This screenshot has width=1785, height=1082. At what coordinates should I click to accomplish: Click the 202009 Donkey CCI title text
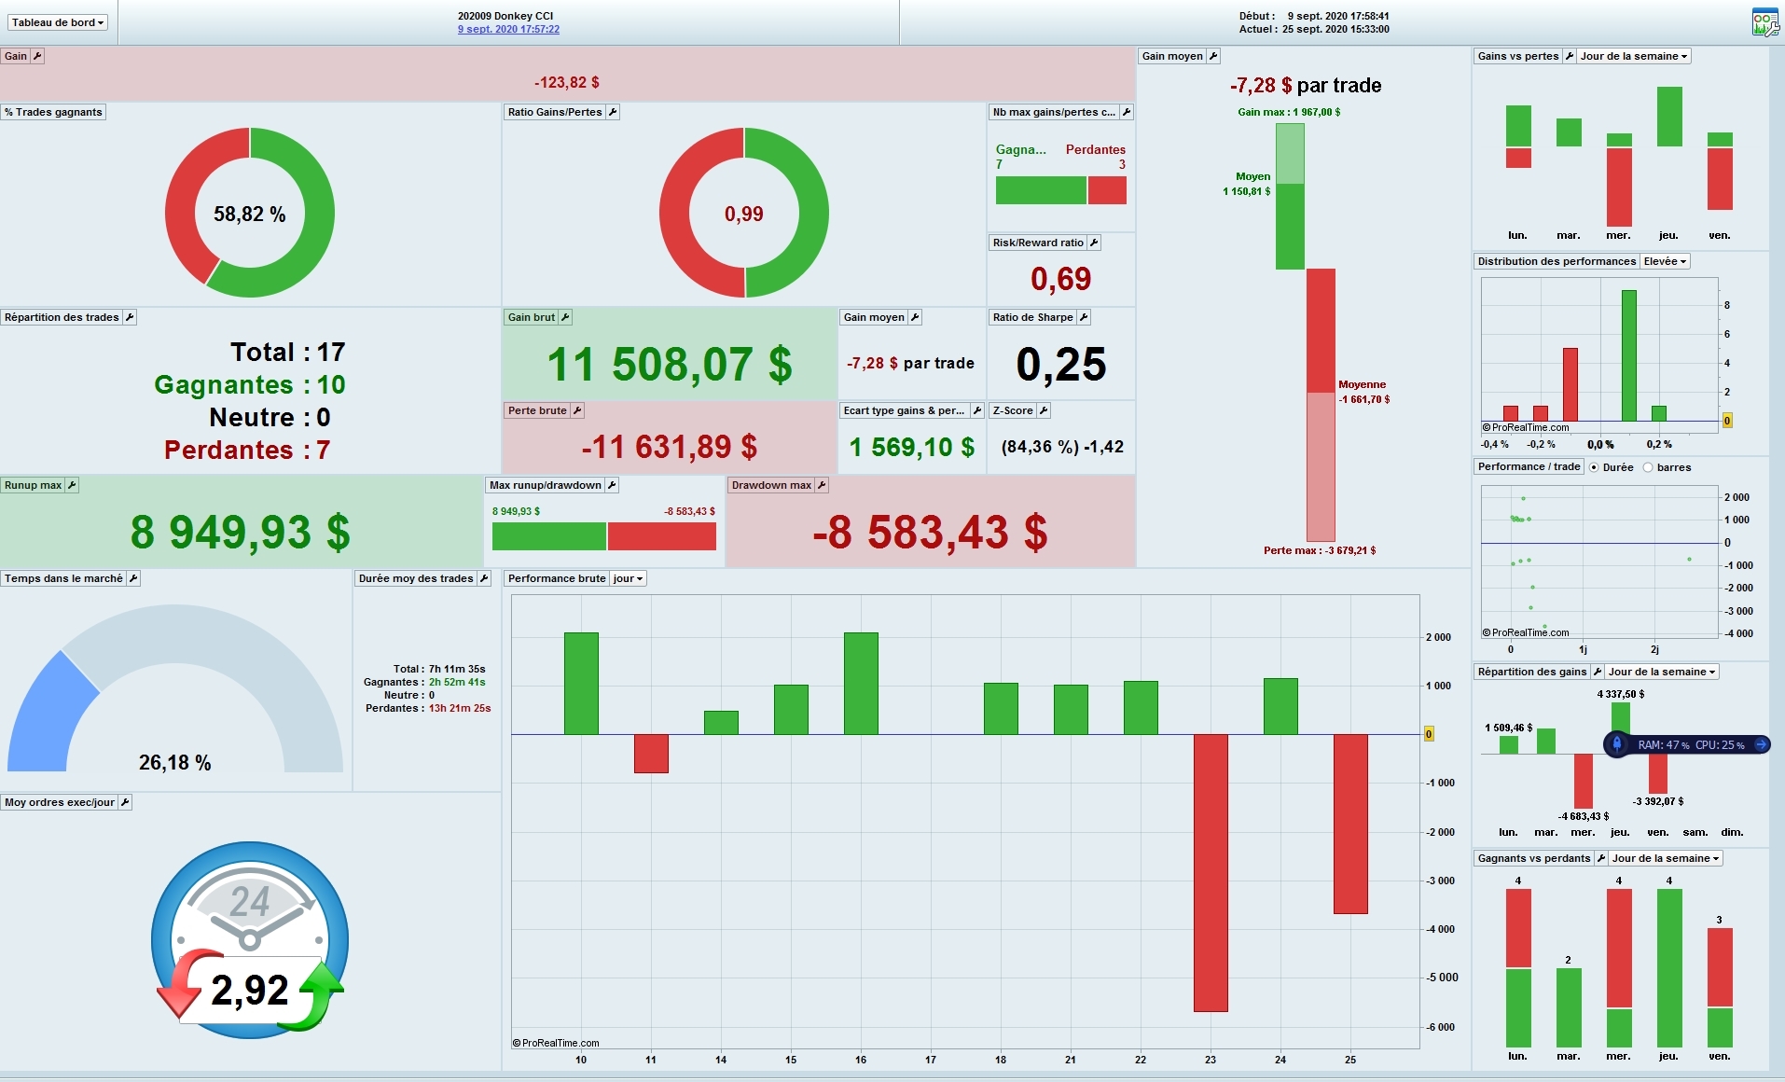click(x=505, y=16)
